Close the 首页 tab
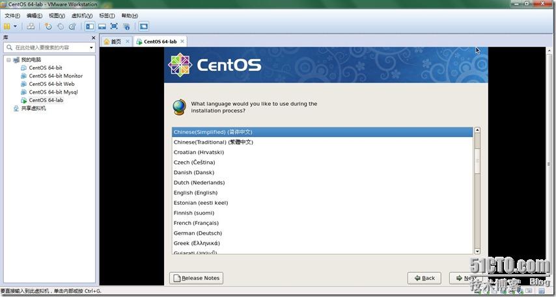This screenshot has height=297, width=556. 128,42
